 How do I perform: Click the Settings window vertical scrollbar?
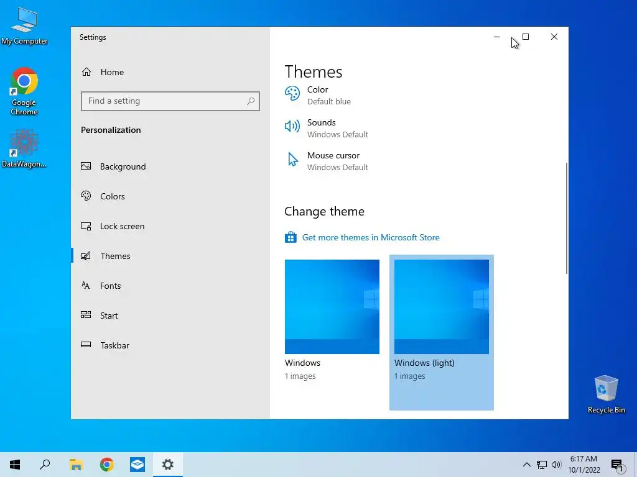click(x=566, y=218)
